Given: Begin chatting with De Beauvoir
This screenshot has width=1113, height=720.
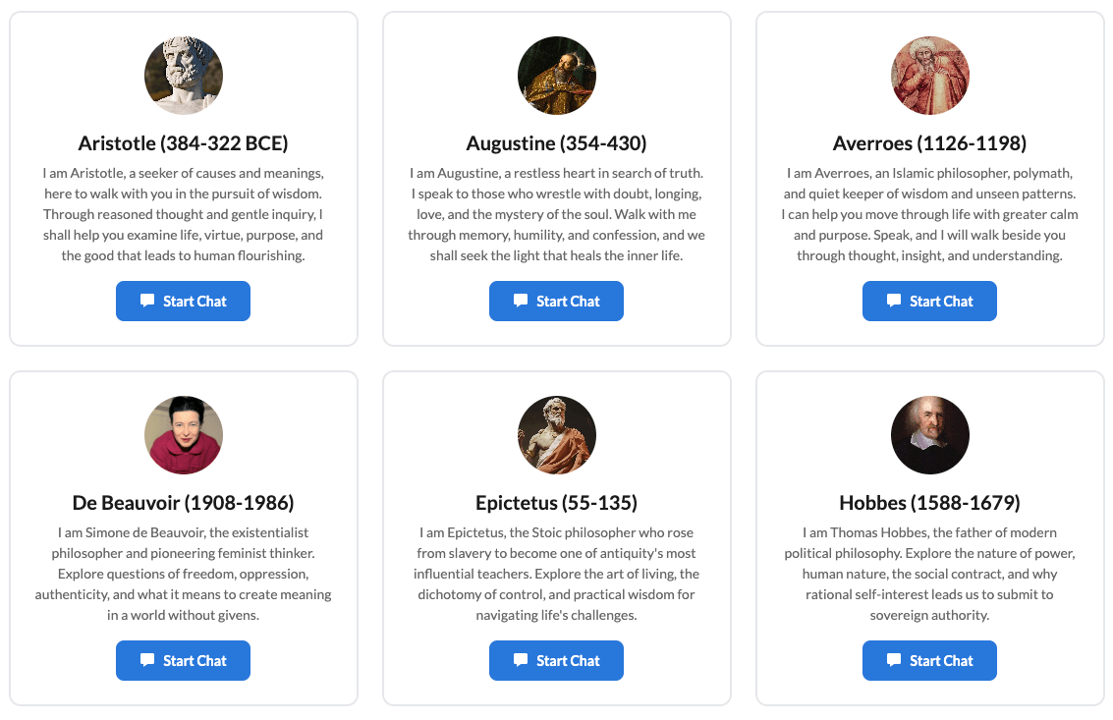Looking at the screenshot, I should [184, 661].
